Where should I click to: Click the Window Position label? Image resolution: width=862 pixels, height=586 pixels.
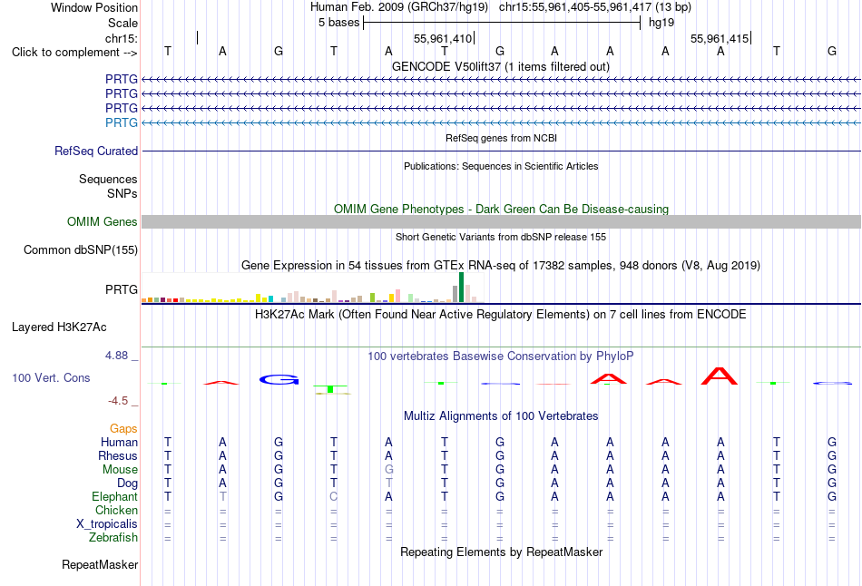tap(94, 7)
